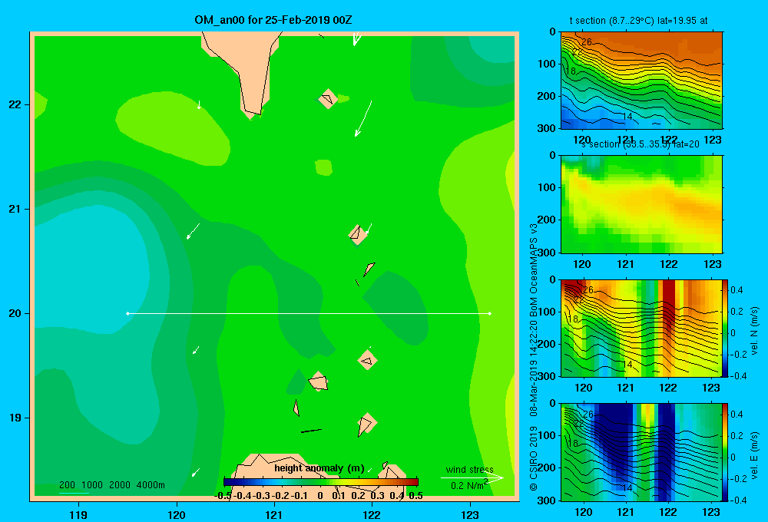
Task: Click longitude label 119 on the map axis
Action: [78, 514]
